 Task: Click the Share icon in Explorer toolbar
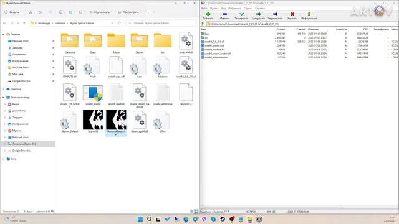pyautogui.click(x=70, y=12)
